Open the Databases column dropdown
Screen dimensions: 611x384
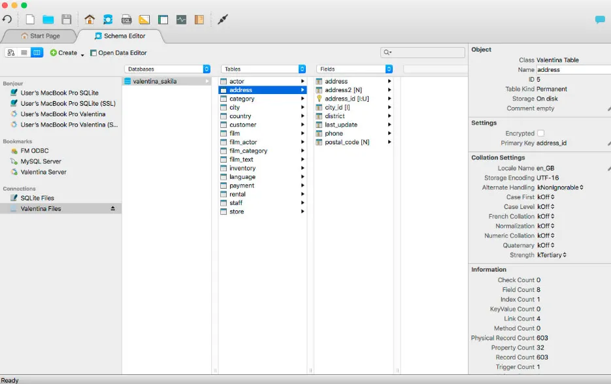click(x=167, y=69)
